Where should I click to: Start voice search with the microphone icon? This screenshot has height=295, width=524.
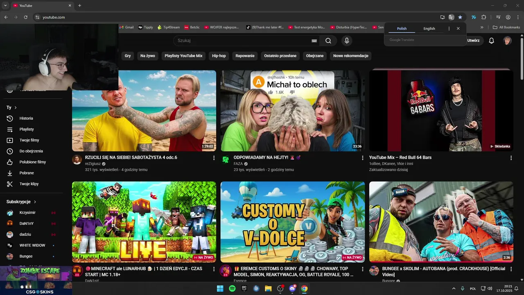tap(347, 41)
